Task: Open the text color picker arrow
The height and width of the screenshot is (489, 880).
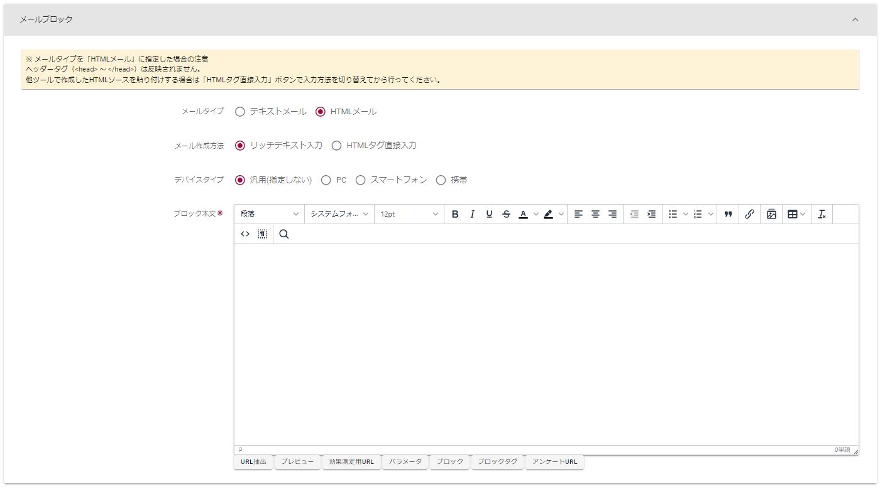Action: click(536, 214)
